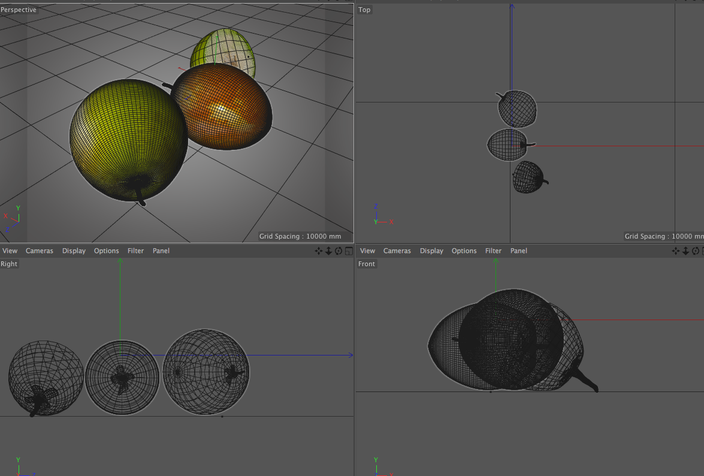The image size is (704, 476).
Task: Select the dolly zoom icon in Front viewport
Action: [685, 251]
